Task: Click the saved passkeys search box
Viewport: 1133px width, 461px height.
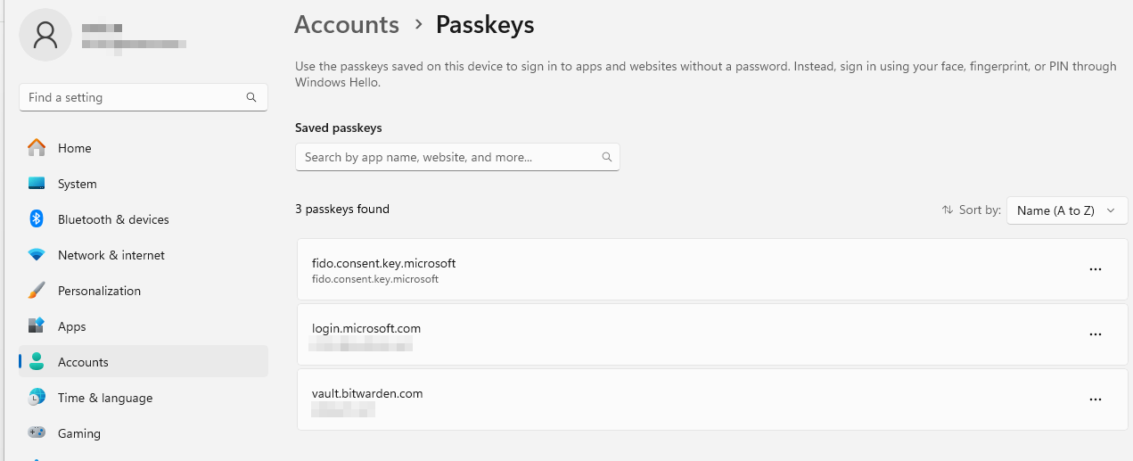Action: click(450, 157)
